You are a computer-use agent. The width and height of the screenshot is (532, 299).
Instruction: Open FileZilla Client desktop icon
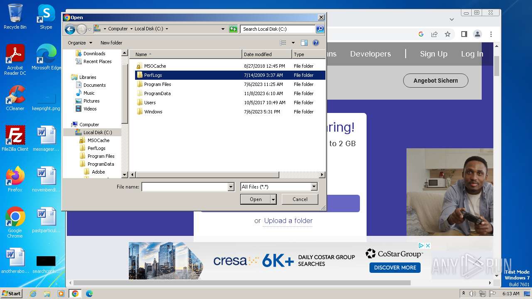coord(15,139)
